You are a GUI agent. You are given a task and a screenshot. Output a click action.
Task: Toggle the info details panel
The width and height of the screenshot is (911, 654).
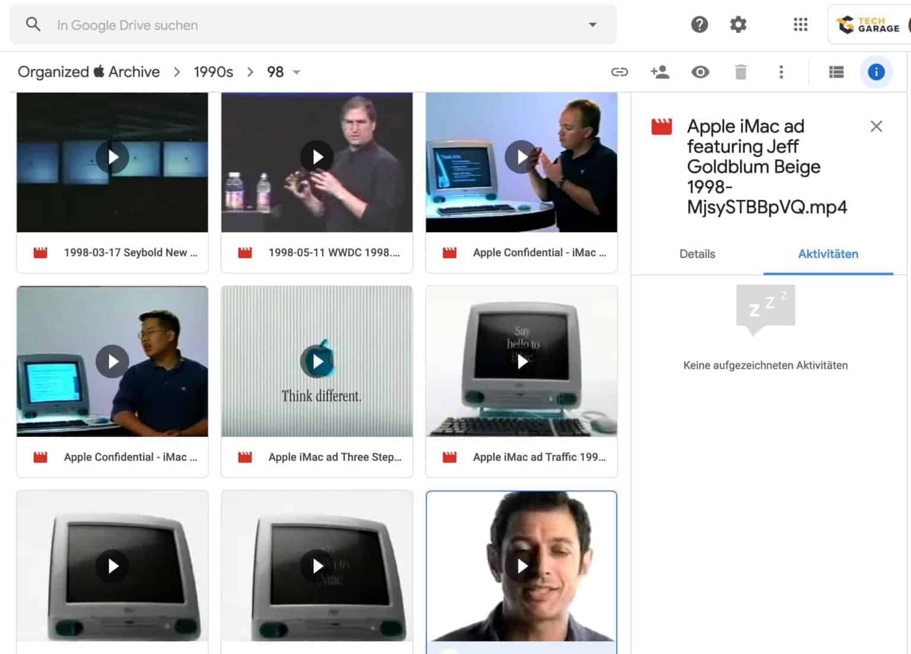875,72
